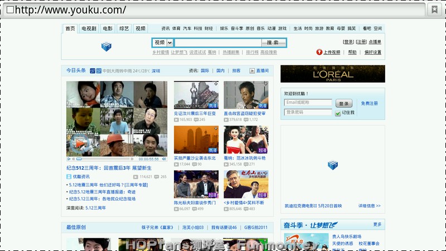The width and height of the screenshot is (446, 251).
Task: Click the 登录 button in welcome box
Action: (x=344, y=103)
